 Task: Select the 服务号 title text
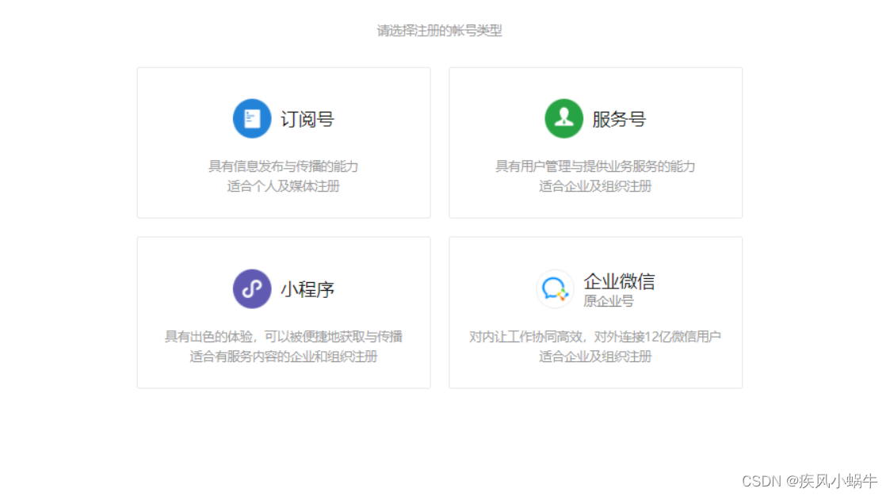619,119
